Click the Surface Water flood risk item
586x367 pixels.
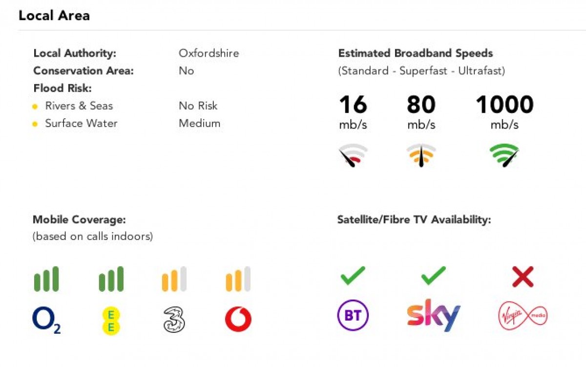[81, 123]
